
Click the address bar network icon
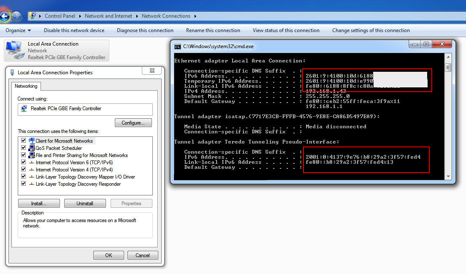(x=33, y=16)
